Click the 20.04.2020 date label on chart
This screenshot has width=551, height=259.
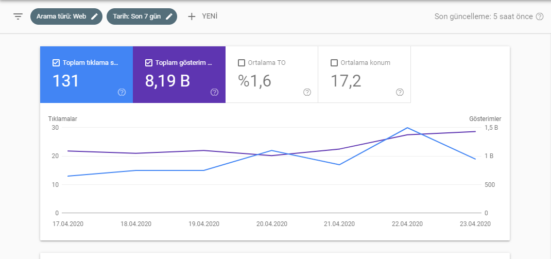click(271, 224)
